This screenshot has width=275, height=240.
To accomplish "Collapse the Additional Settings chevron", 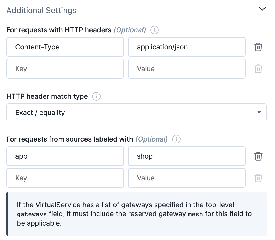I will click(262, 9).
